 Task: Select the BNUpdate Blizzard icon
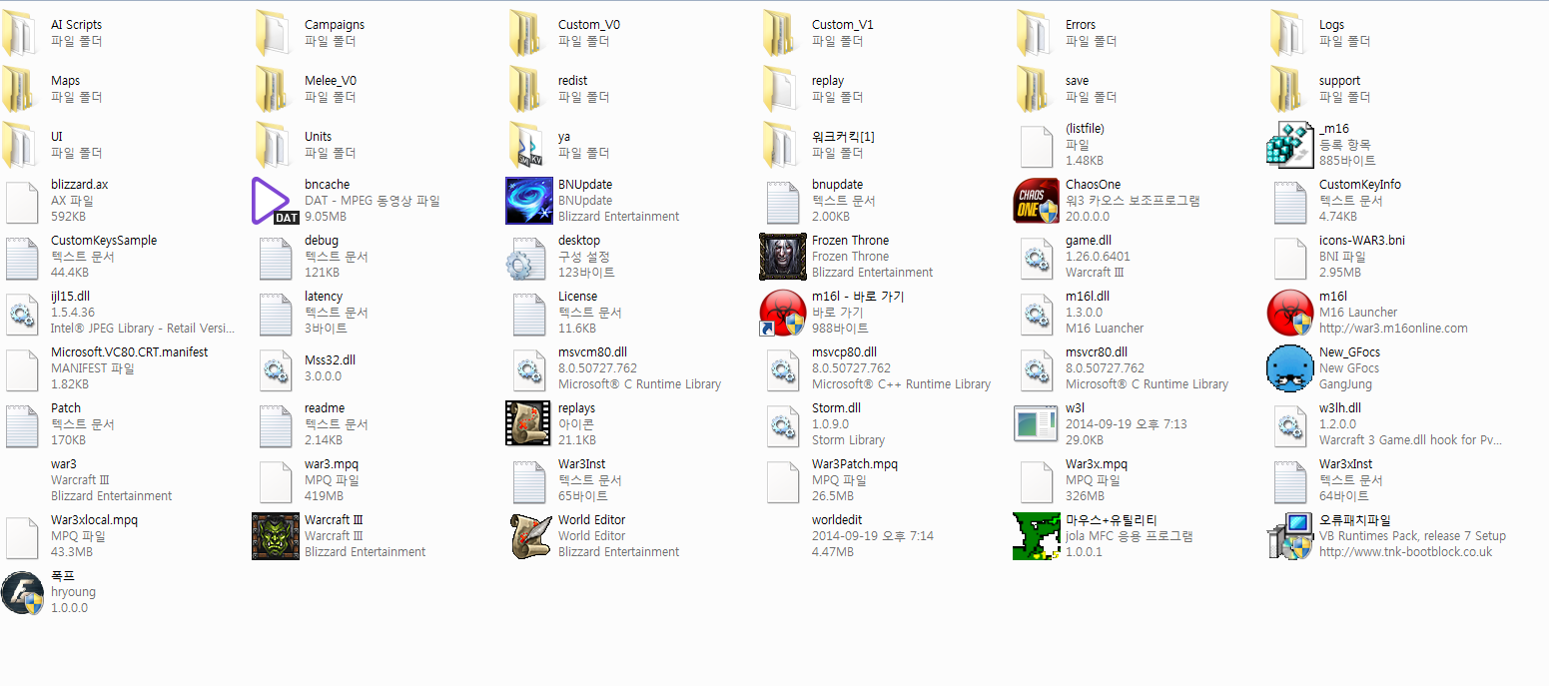tap(529, 201)
